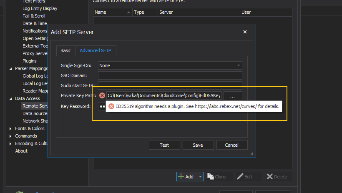342x193 pixels.
Task: Click the Key Password field
Action: click(x=102, y=106)
